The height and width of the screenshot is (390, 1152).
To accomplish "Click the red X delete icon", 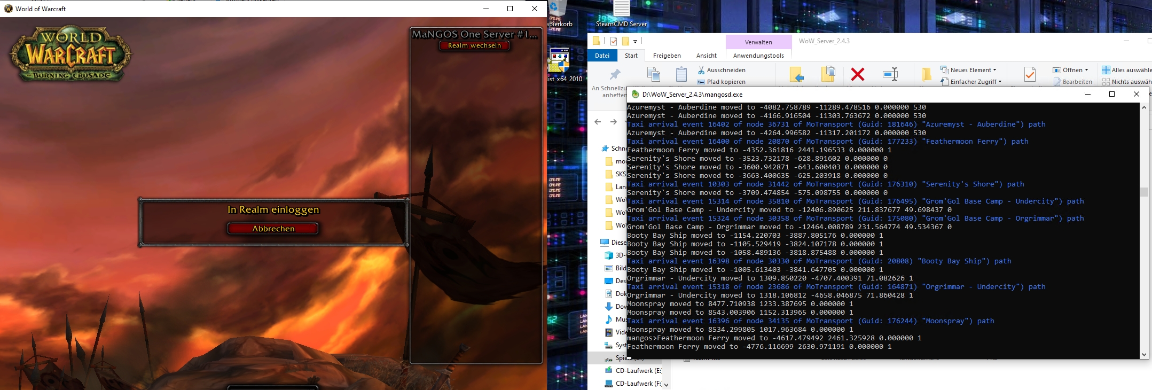I will (x=858, y=74).
